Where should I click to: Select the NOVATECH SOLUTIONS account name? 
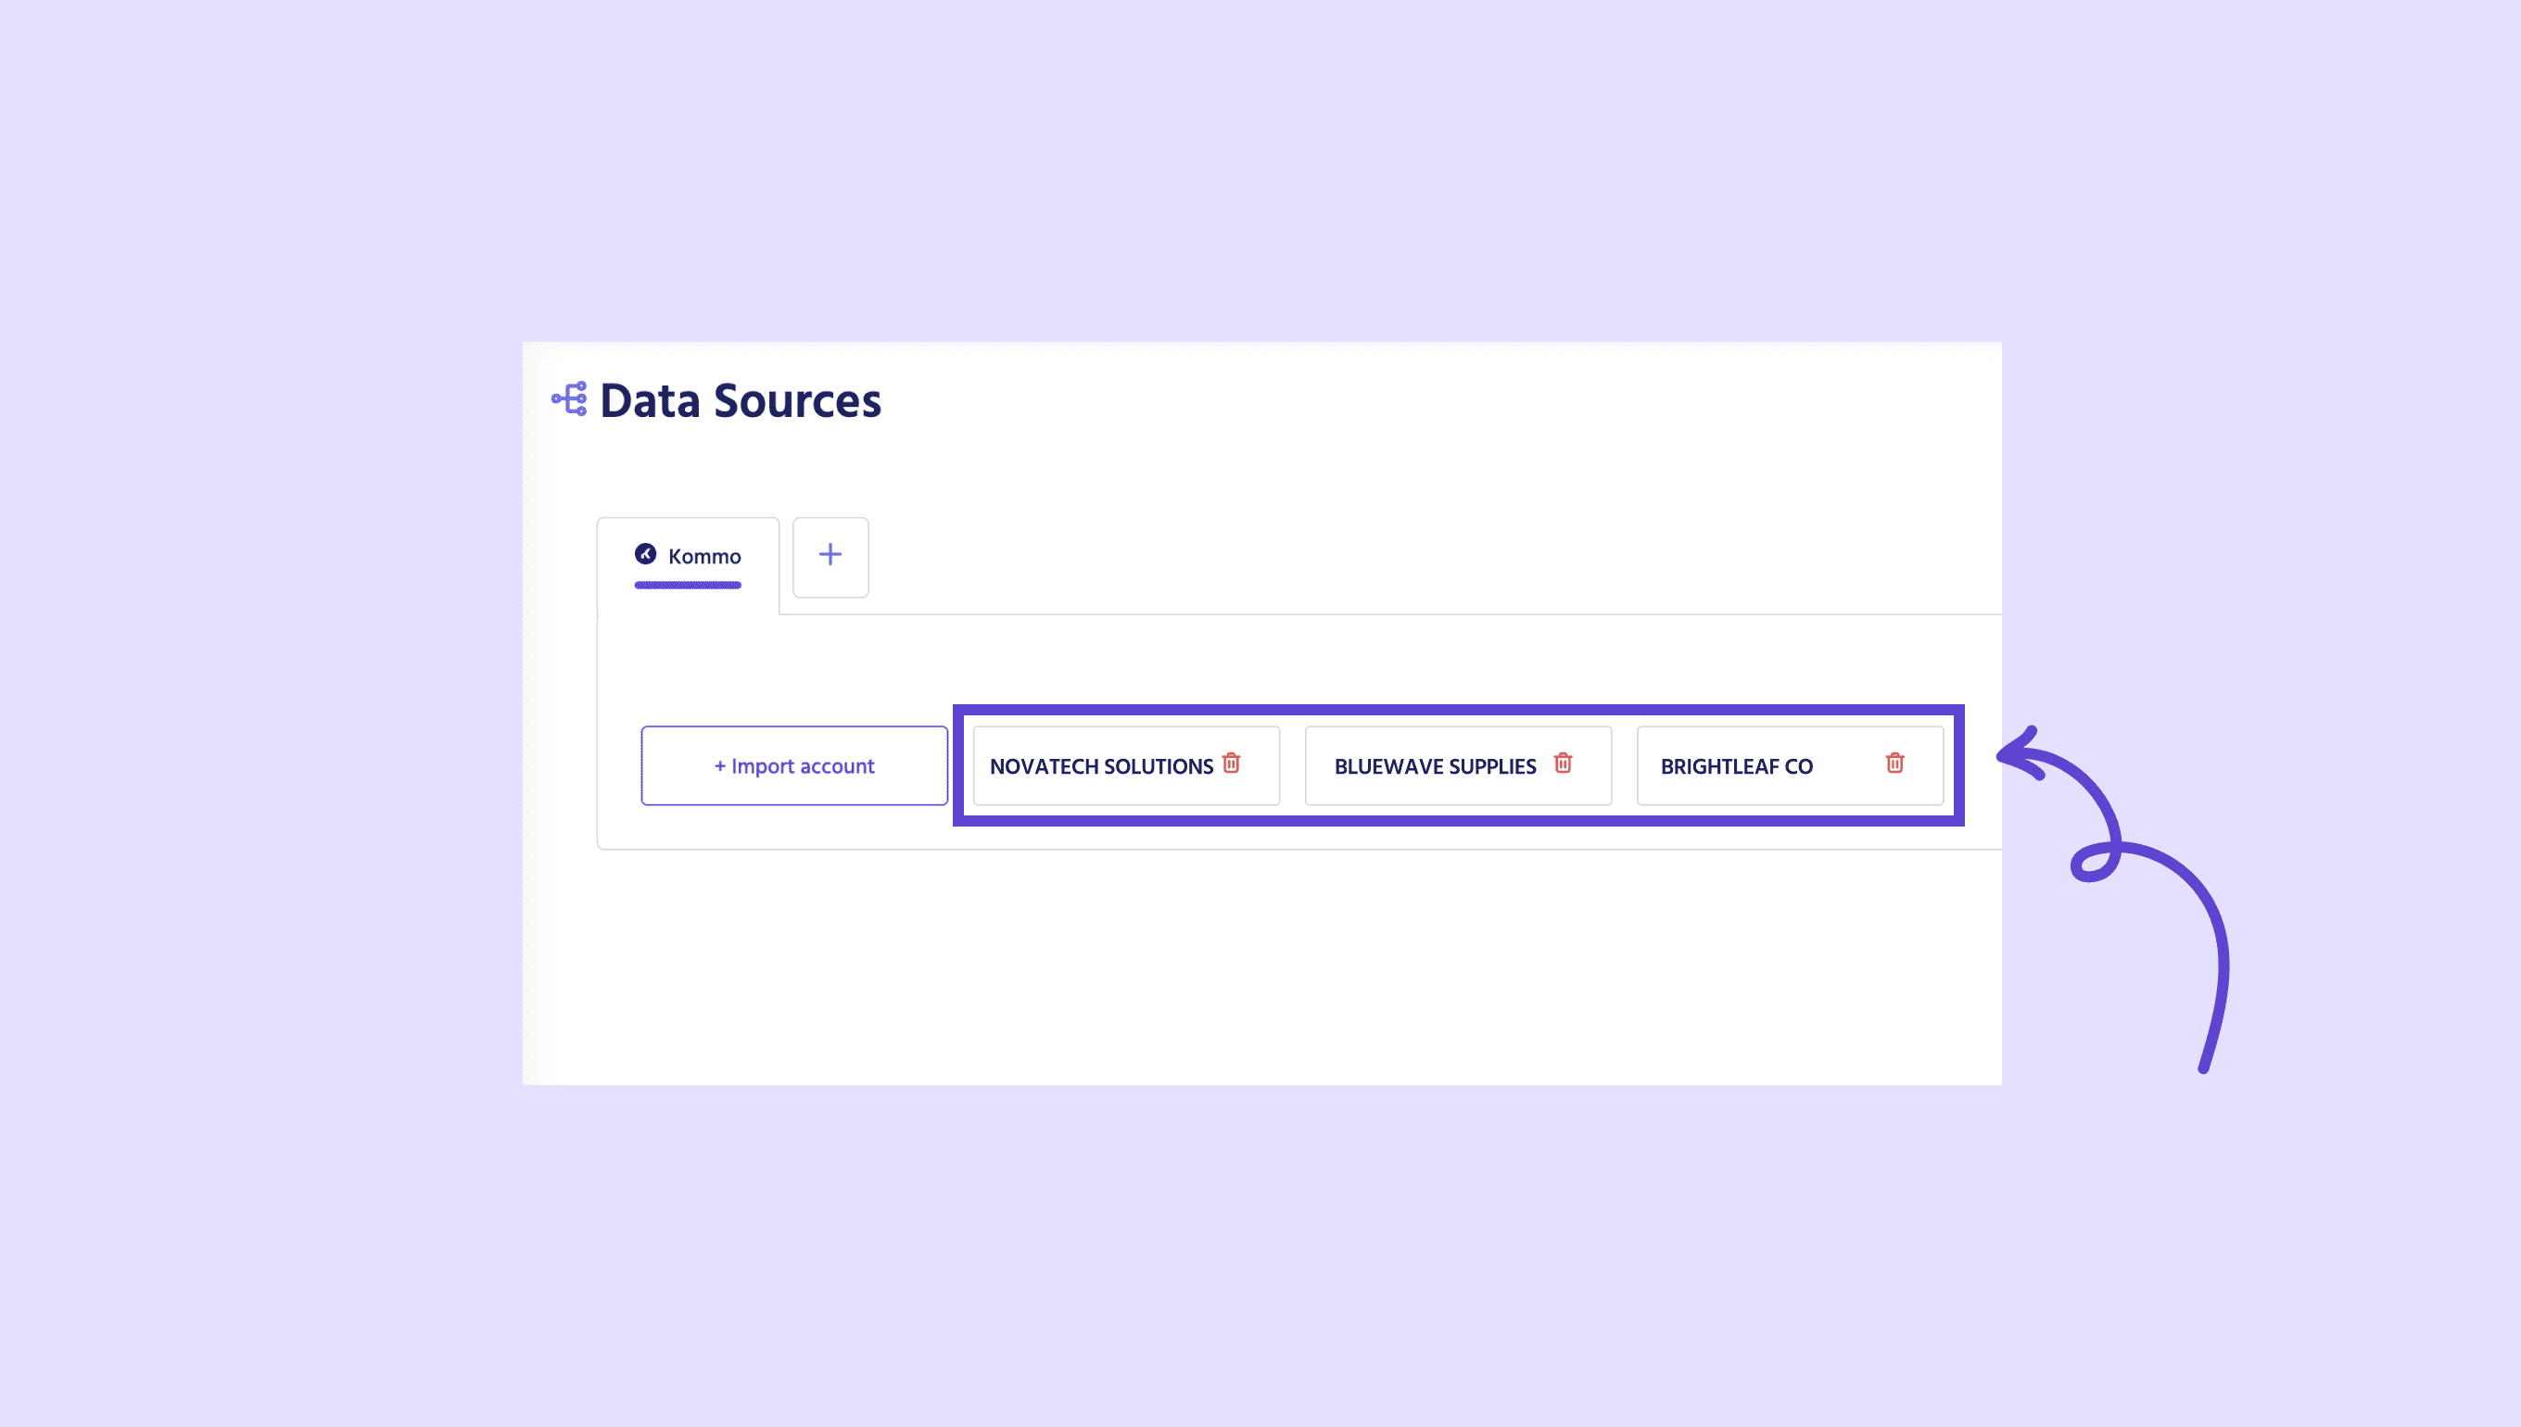(1101, 766)
